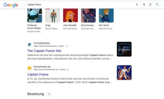Image resolution: width=164 pixels, height=99 pixels.
Task: Click the Google logo
Action: (11, 5)
